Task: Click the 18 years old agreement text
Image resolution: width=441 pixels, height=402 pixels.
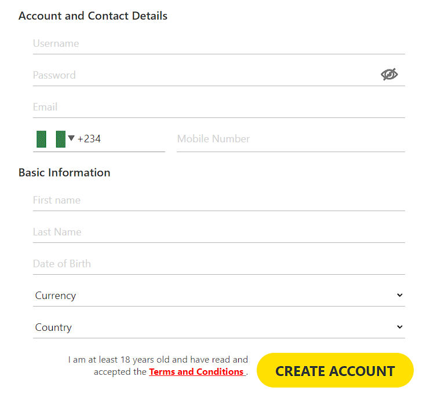Action: click(158, 360)
